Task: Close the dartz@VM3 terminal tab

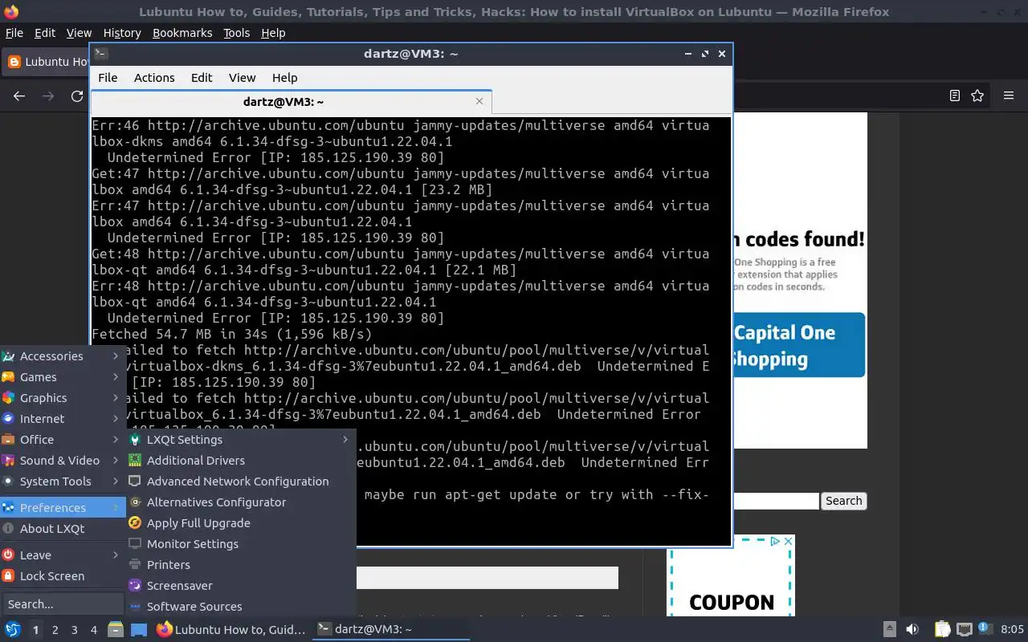Action: [x=479, y=101]
